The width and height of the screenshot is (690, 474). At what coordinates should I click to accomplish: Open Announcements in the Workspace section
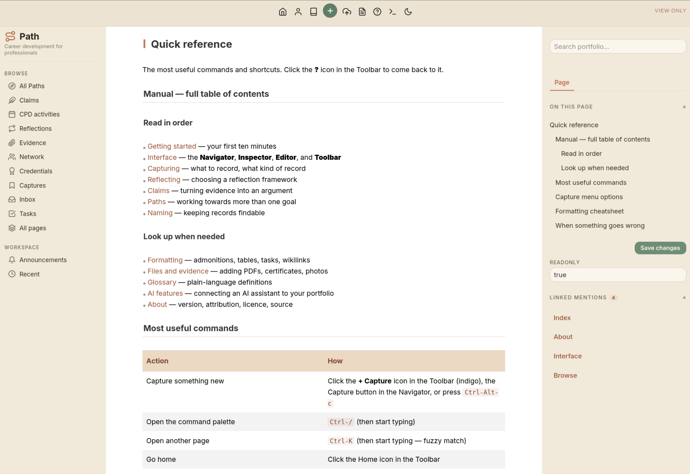(x=43, y=260)
